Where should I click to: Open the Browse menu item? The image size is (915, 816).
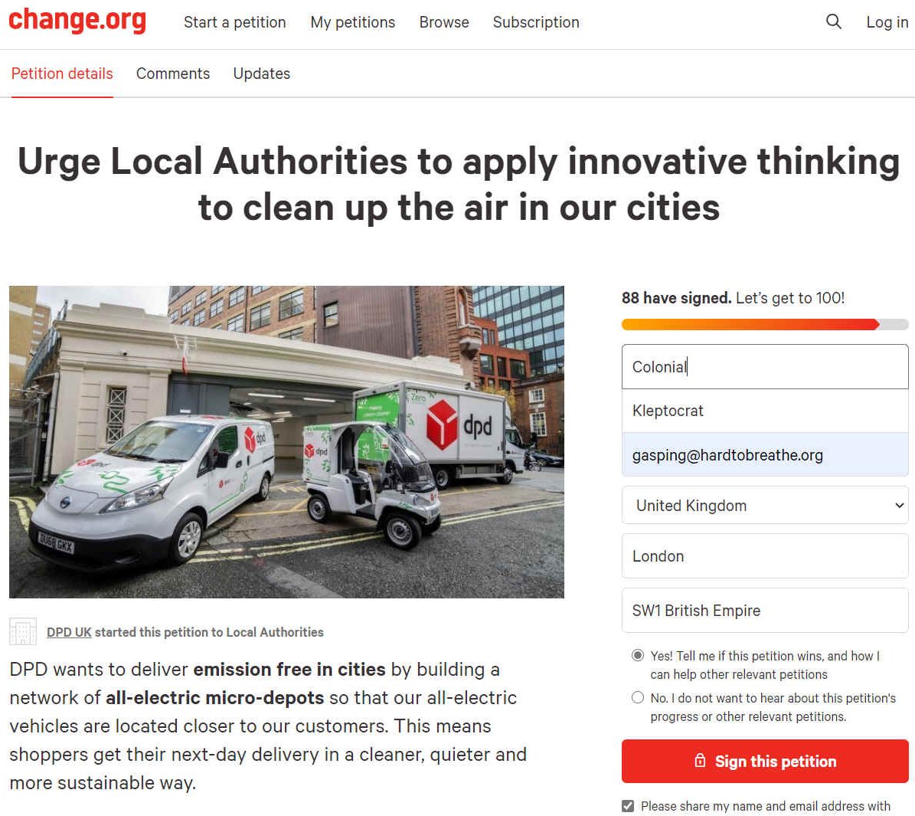tap(444, 22)
